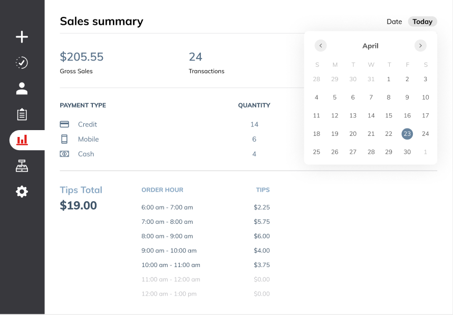Open the settings gear icon in sidebar
Image resolution: width=453 pixels, height=315 pixels.
(22, 192)
